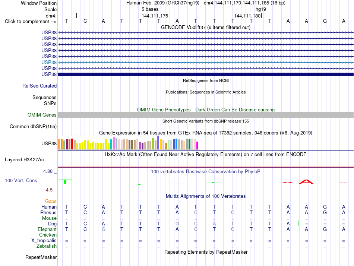Click the Layered H3K27Ac track label

(x=24, y=160)
